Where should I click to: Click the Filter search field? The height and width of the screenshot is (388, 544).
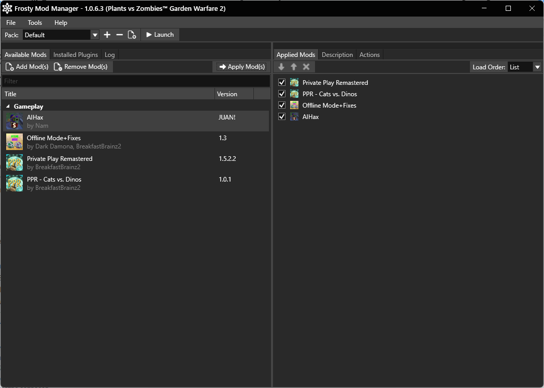pyautogui.click(x=136, y=81)
